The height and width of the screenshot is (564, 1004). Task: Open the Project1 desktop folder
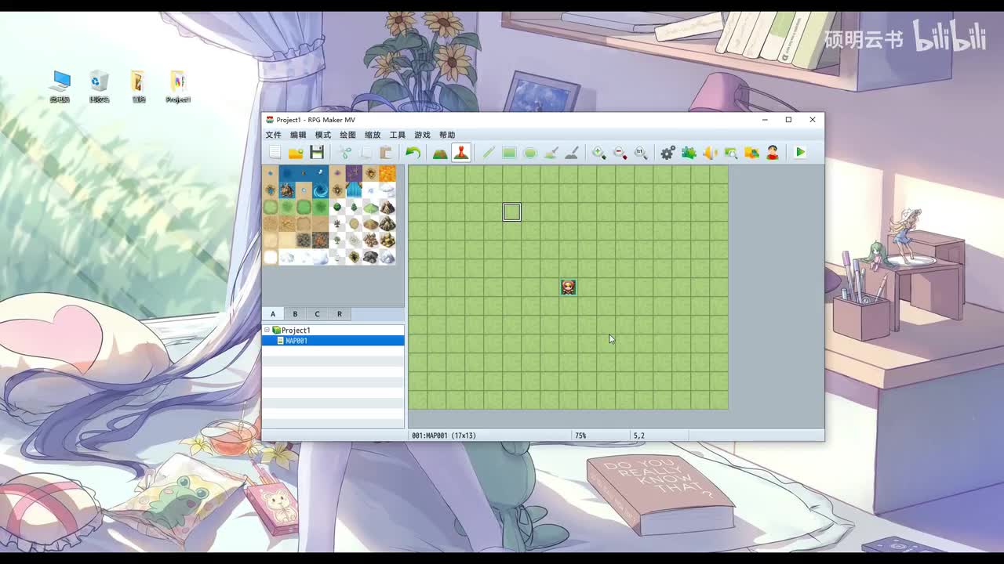[178, 86]
